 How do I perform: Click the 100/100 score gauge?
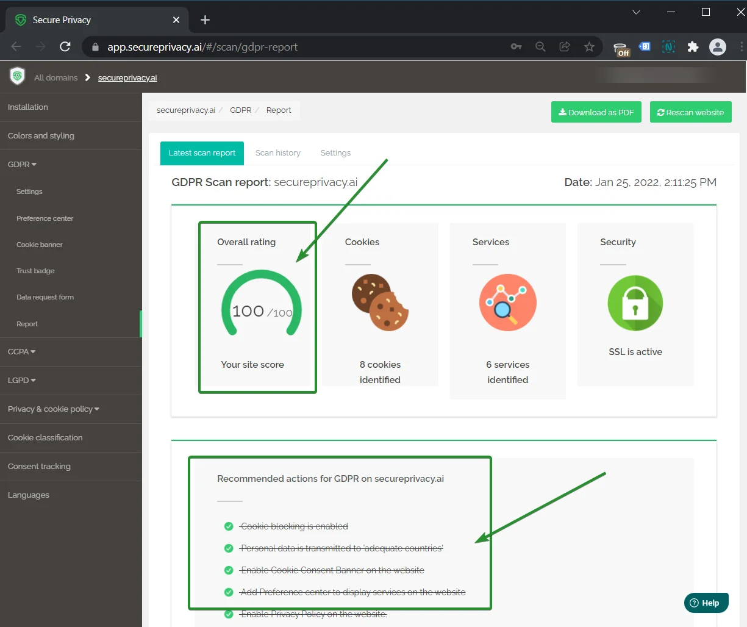point(260,310)
